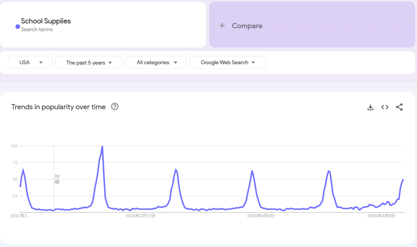Click the note marker on chart
Screen dimensions: 417x247
coord(57,179)
